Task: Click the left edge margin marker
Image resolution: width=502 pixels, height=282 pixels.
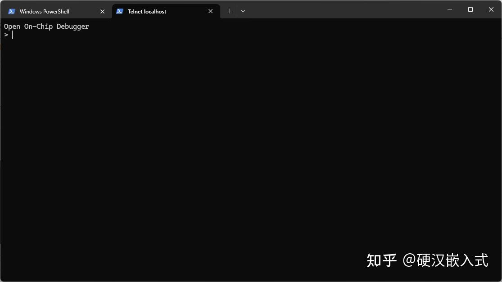Action: pyautogui.click(x=1, y=108)
